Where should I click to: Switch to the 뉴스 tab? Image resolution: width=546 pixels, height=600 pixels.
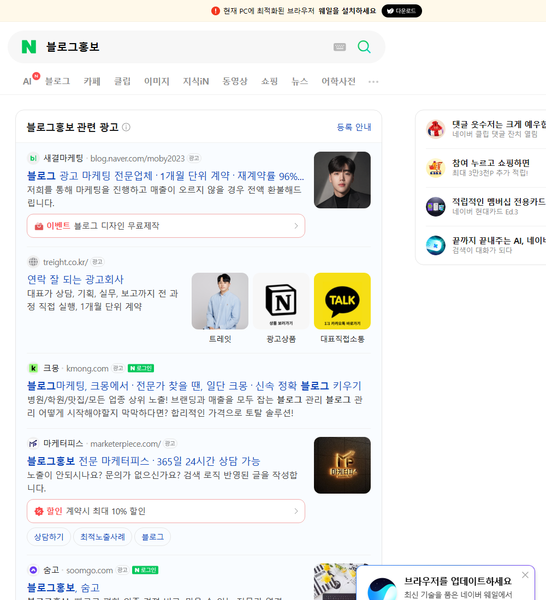pos(300,81)
